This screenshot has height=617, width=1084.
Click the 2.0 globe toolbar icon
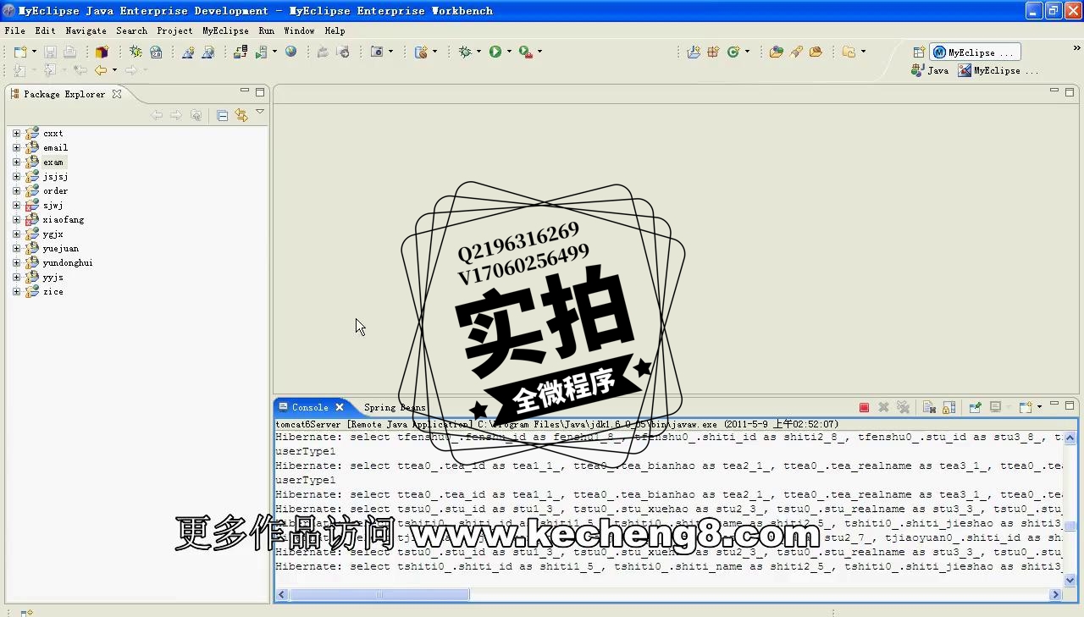[156, 52]
